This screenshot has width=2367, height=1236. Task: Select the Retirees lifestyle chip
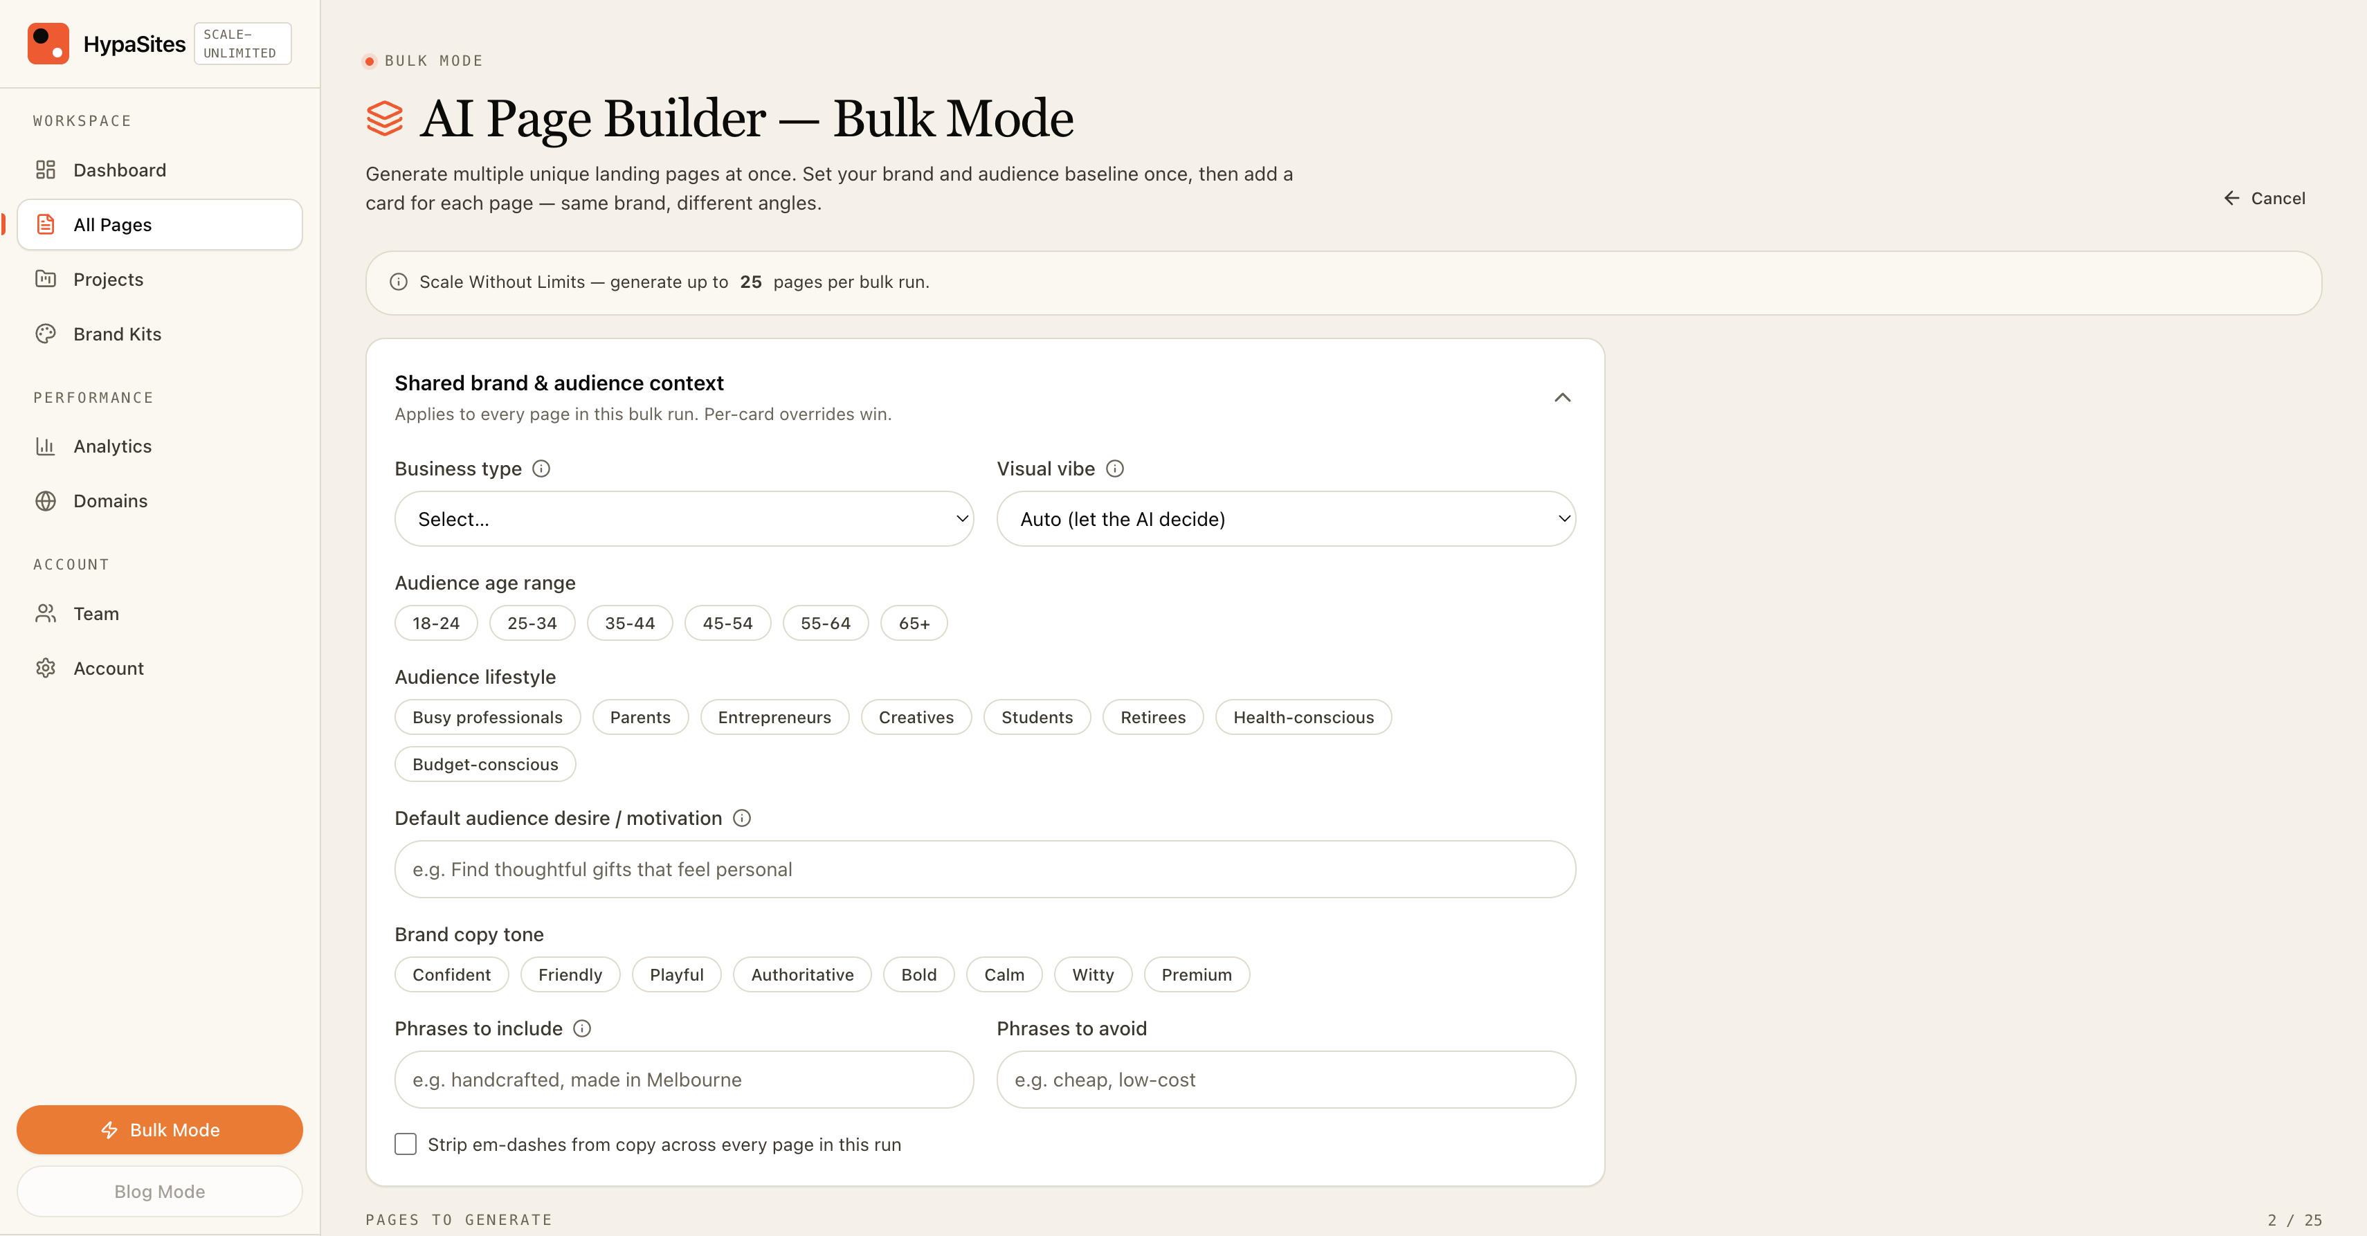coord(1152,717)
